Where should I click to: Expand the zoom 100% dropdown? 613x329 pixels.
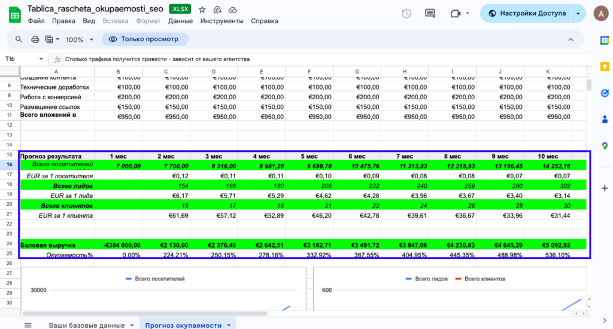pos(91,39)
